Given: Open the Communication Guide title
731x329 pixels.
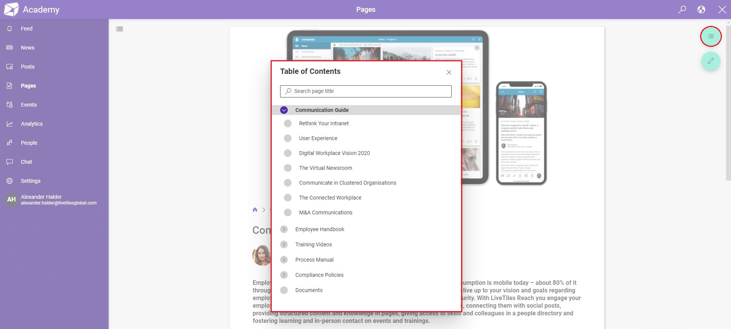Looking at the screenshot, I should [x=322, y=110].
